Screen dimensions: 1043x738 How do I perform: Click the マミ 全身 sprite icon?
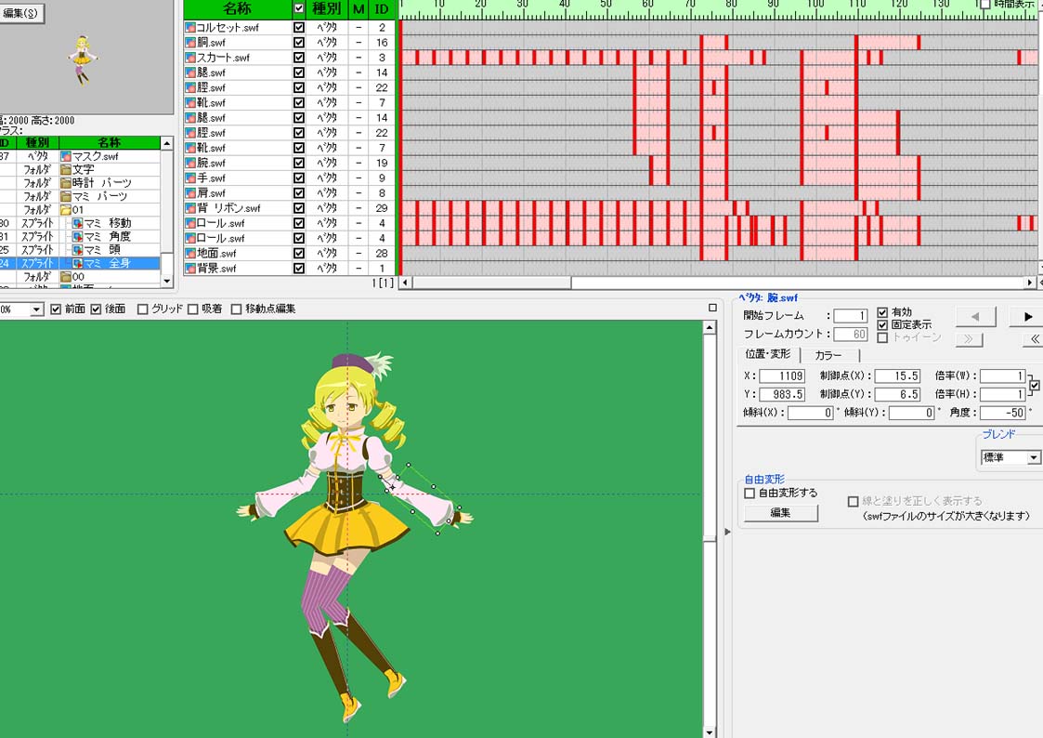point(77,263)
